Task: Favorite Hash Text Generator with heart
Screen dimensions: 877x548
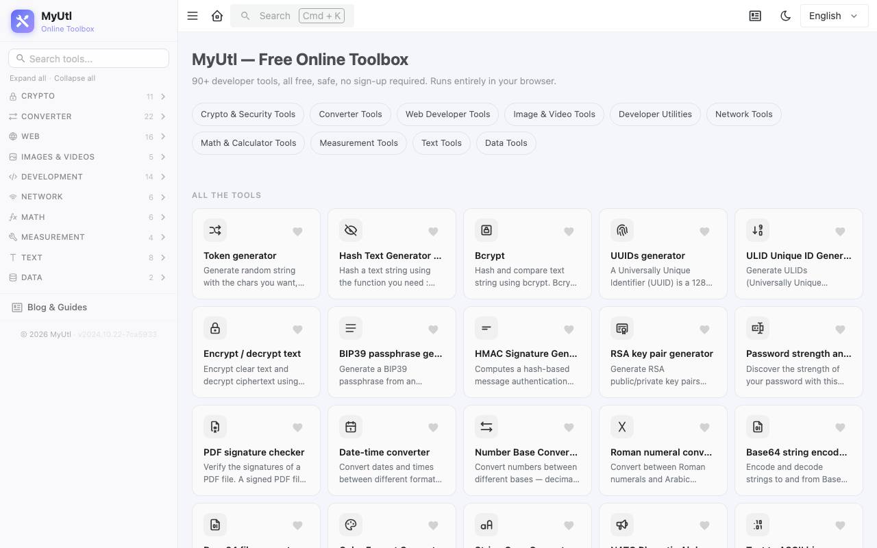Action: pyautogui.click(x=433, y=232)
